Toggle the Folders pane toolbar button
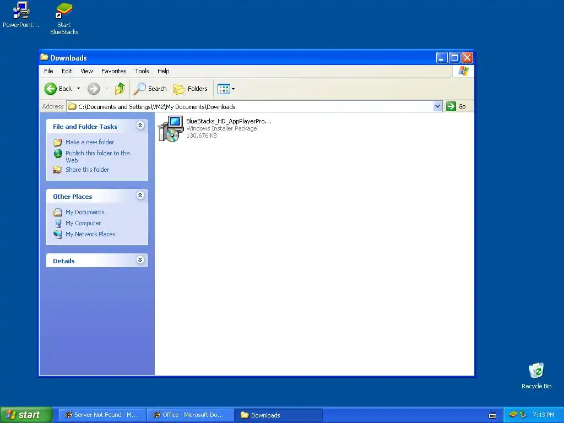 tap(190, 89)
